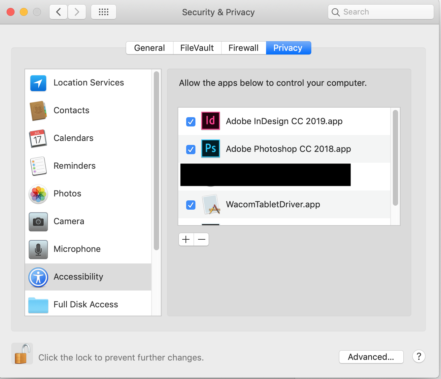
Task: Click the red close window button
Action: [x=11, y=12]
